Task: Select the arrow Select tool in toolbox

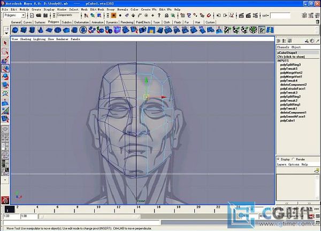Action: (x=5, y=43)
